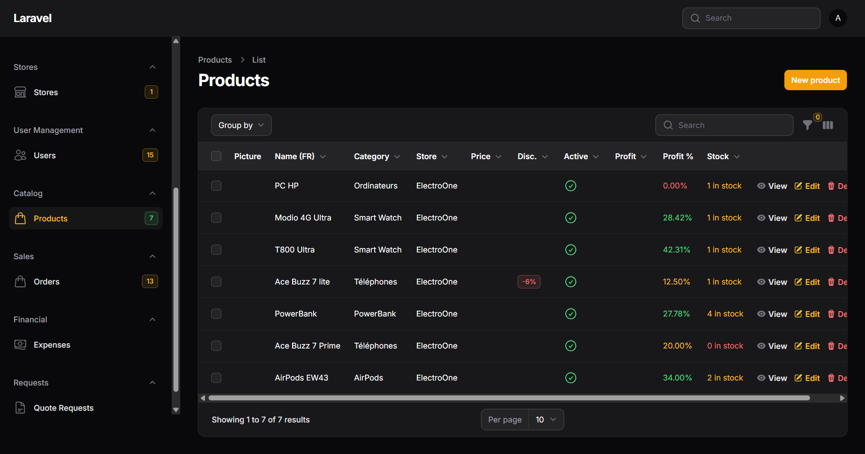Open the filter funnel icon

click(x=808, y=125)
